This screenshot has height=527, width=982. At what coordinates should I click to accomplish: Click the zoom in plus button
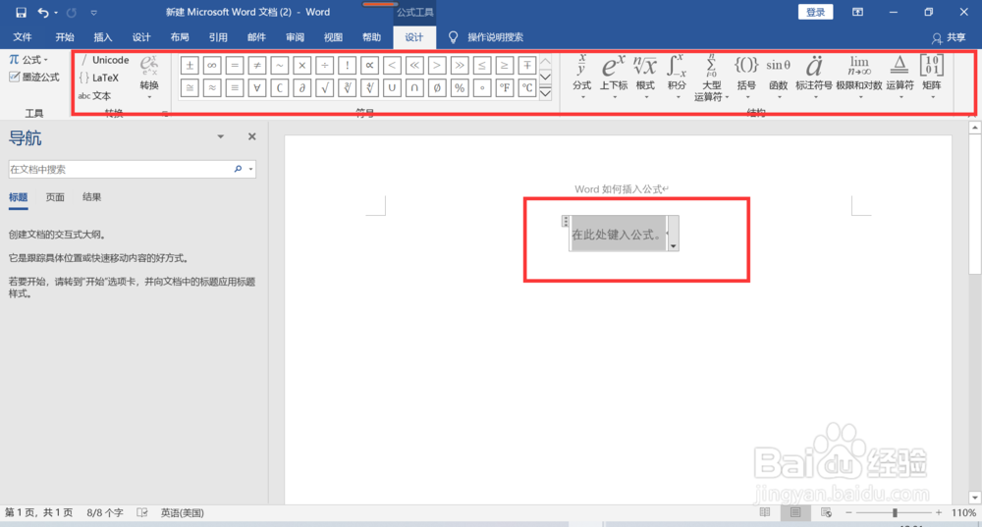tap(939, 512)
